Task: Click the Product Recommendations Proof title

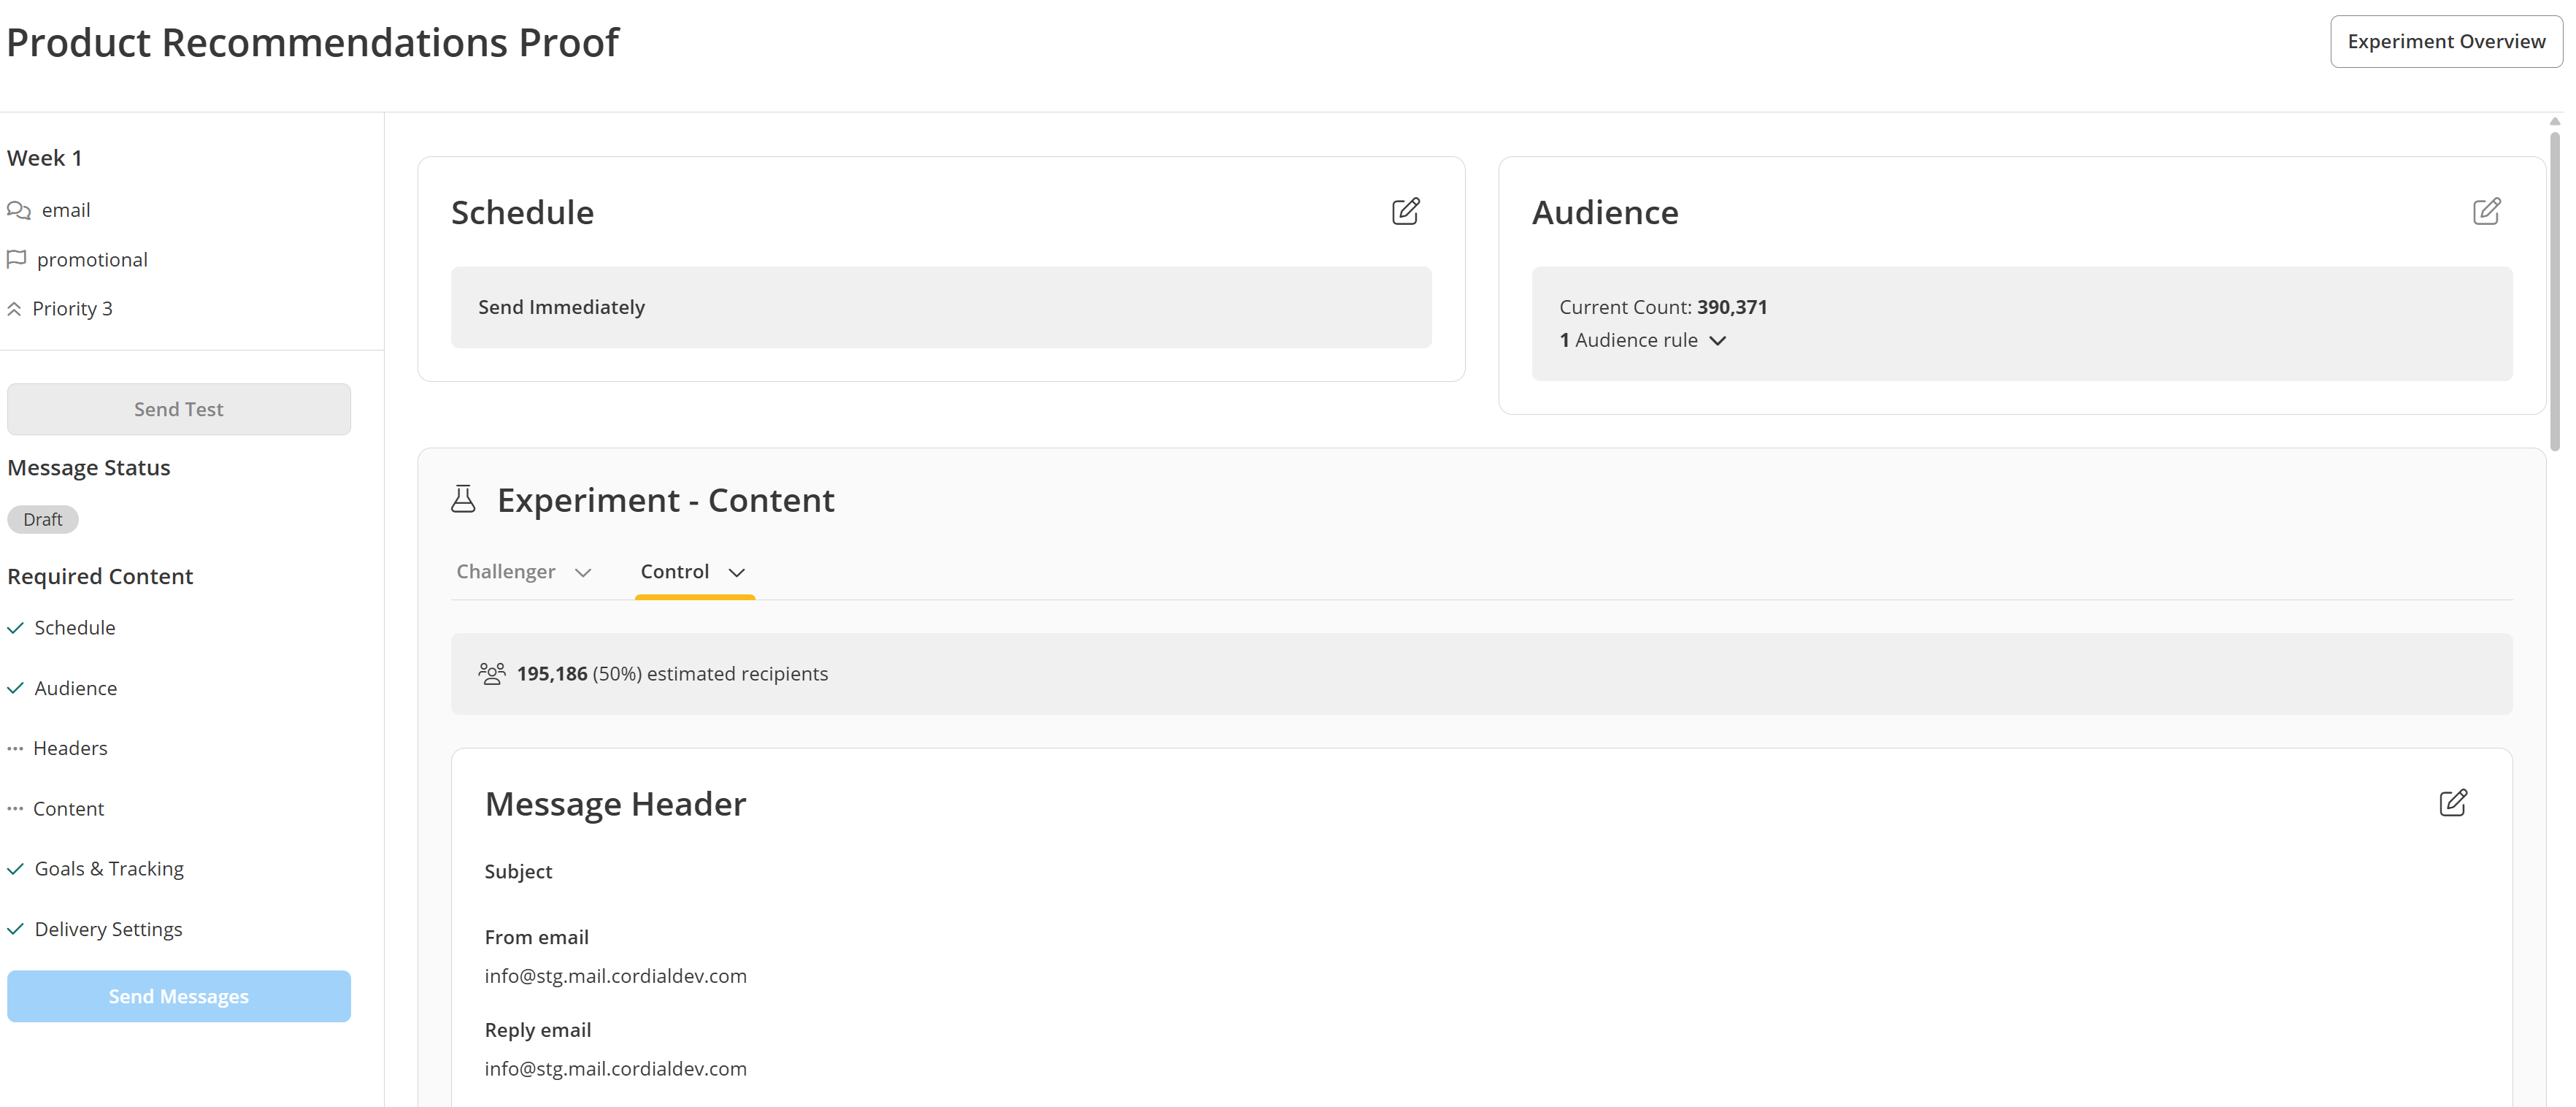Action: 313,42
